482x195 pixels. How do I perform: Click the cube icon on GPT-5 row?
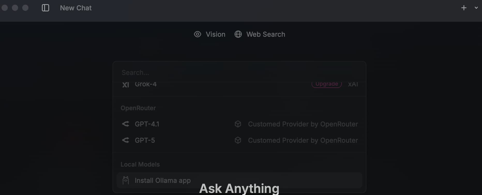point(238,140)
